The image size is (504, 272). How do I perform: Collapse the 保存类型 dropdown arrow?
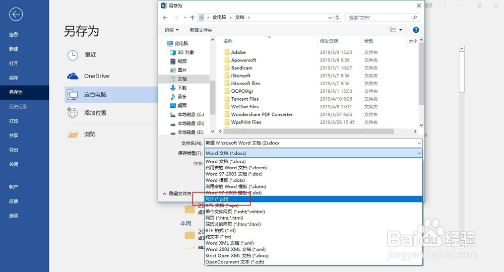click(x=419, y=154)
